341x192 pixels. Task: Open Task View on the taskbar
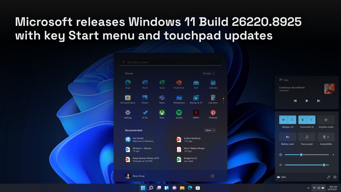pyautogui.click(x=159, y=188)
